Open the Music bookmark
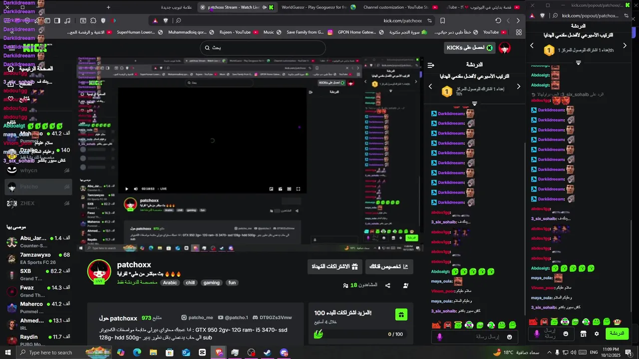The image size is (639, 359). (273, 32)
